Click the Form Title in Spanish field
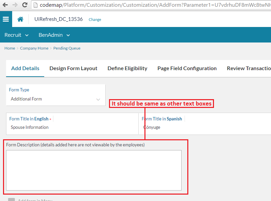The width and height of the screenshot is (271, 201). 205,127
